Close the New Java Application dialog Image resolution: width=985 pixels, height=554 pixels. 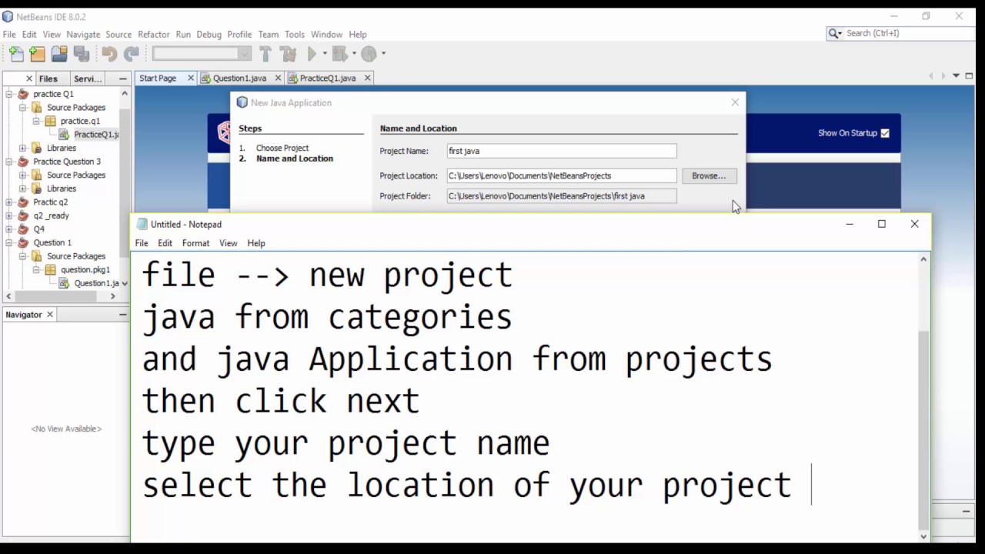(735, 102)
